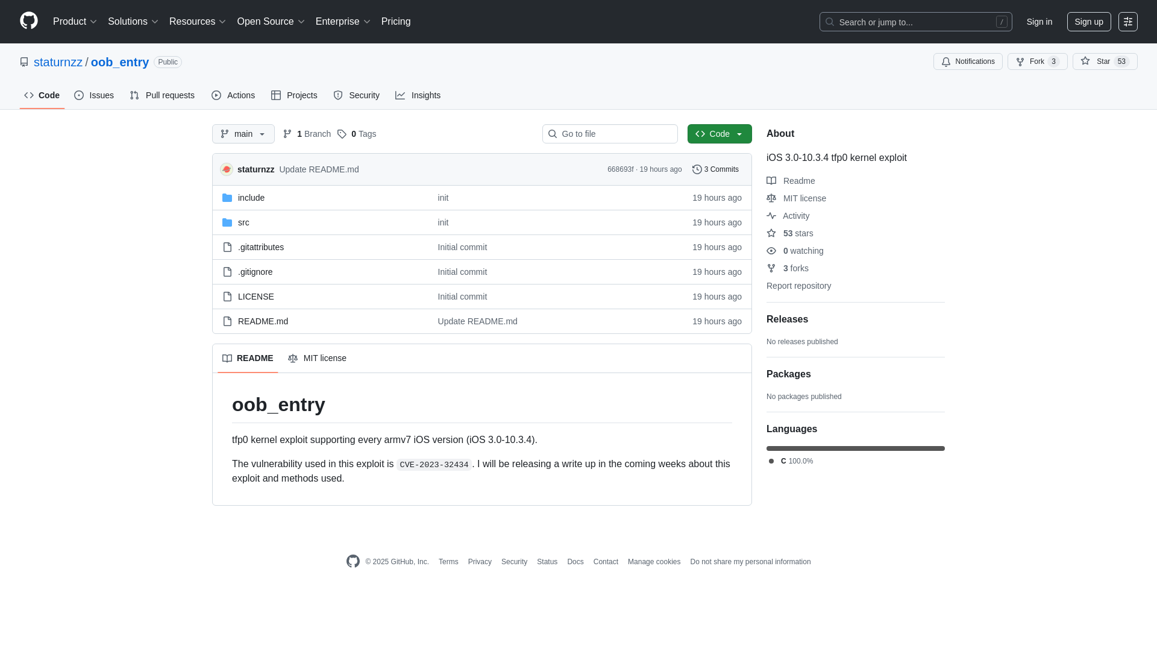
Task: Click the C 100.0% language link
Action: click(791, 461)
